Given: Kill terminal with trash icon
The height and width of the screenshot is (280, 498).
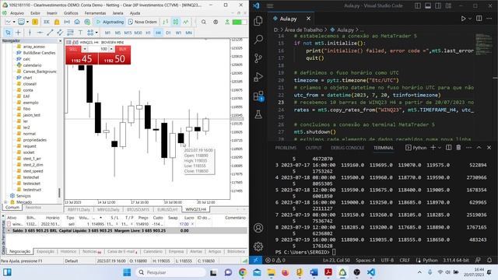Looking at the screenshot, I should point(458,148).
